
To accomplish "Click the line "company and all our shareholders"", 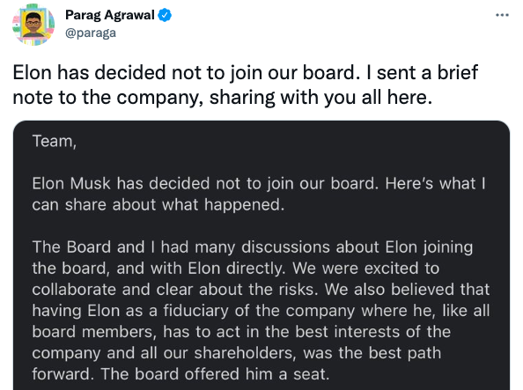I will pos(237,353).
